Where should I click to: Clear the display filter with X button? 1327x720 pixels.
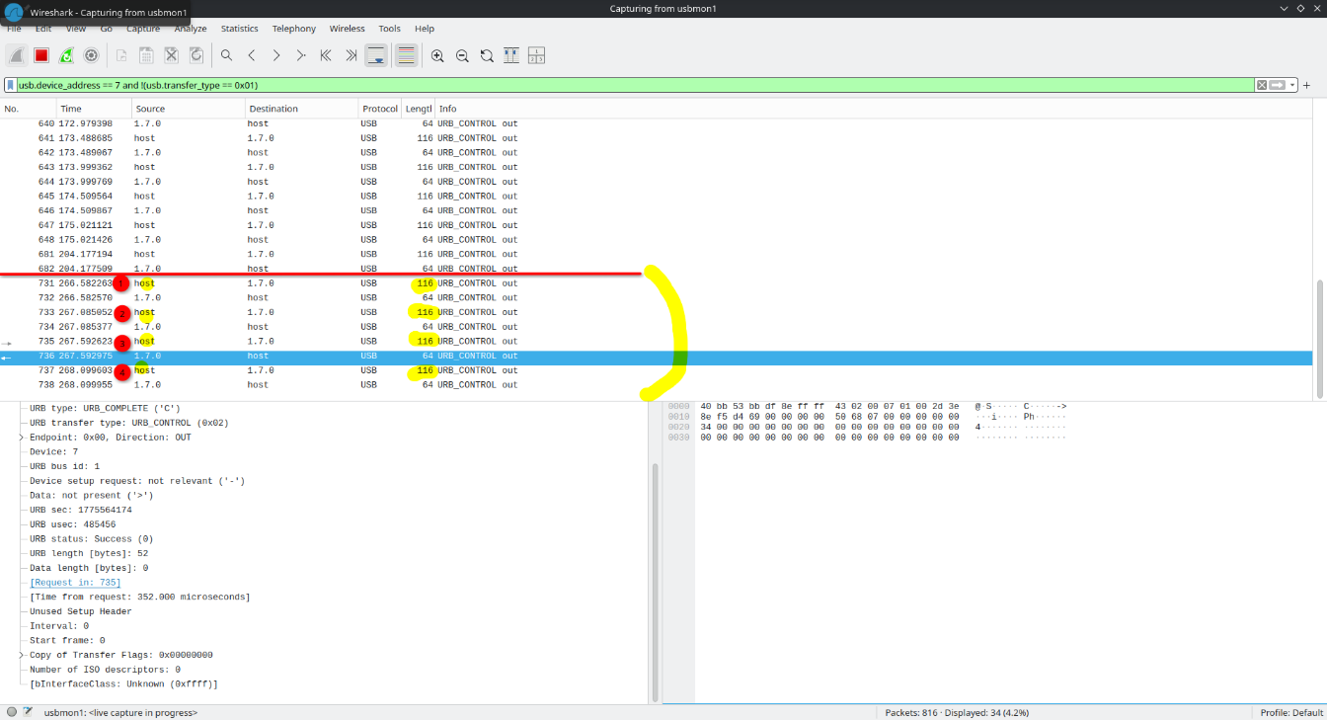point(1262,86)
